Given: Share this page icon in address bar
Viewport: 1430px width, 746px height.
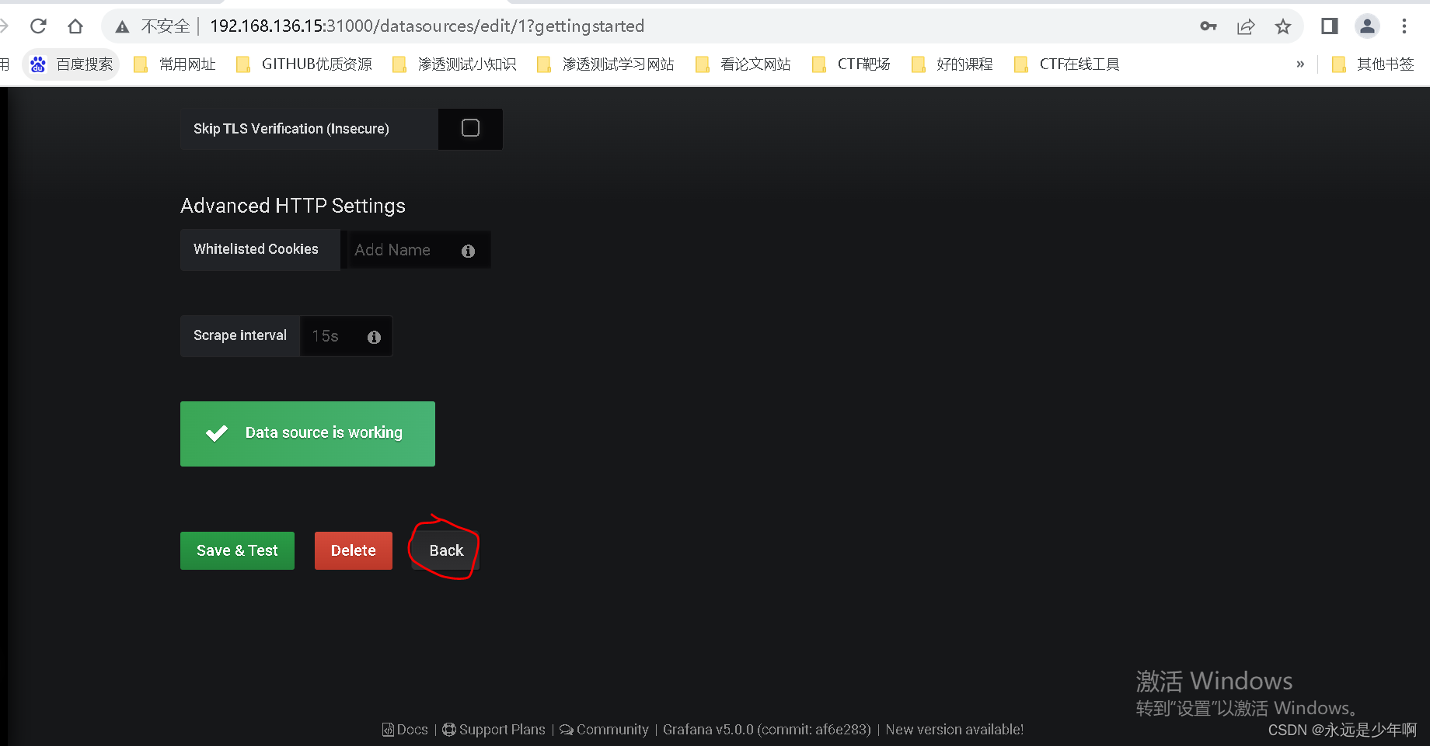Looking at the screenshot, I should click(x=1246, y=26).
